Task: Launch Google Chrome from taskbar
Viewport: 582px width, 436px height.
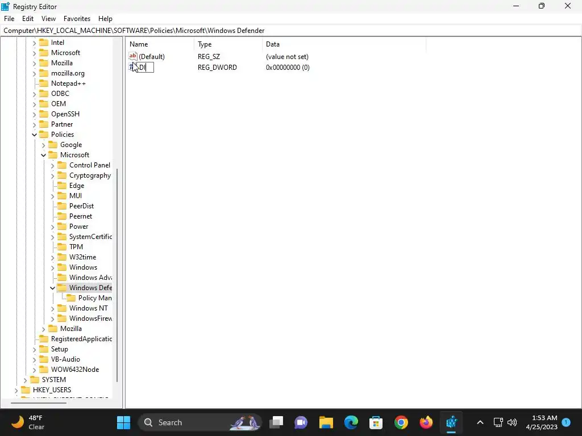Action: click(x=401, y=422)
